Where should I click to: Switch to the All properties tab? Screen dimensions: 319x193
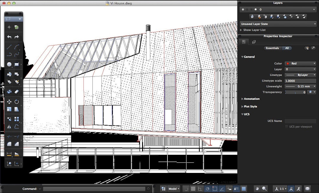tap(287, 48)
